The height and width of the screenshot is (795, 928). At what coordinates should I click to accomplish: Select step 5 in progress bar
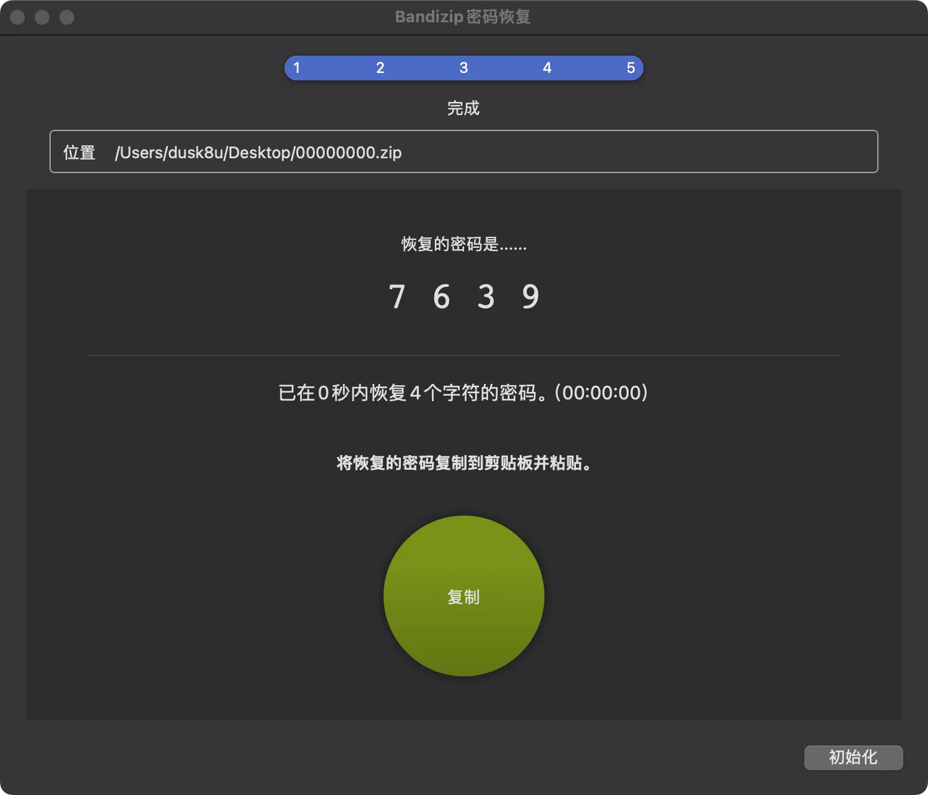(x=630, y=68)
